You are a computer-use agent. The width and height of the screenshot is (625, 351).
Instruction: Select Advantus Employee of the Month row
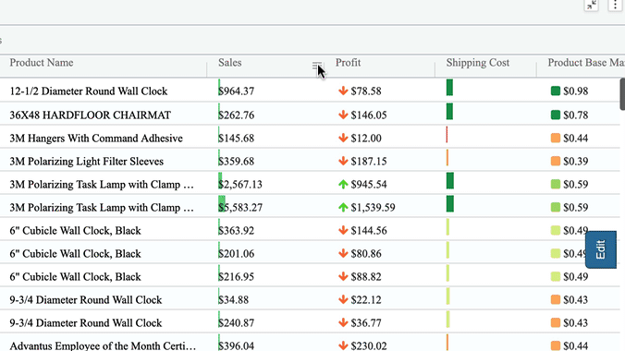click(103, 345)
